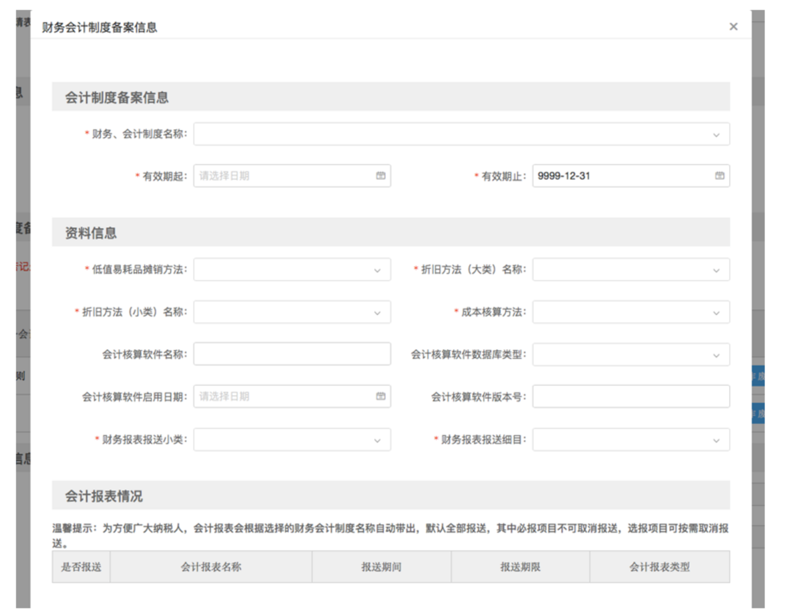Open calendar icon for 会计核算软件启用日期
789x616 pixels.
(380, 397)
